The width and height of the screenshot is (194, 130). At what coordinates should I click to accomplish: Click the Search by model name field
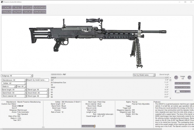pyautogui.click(x=38, y=80)
